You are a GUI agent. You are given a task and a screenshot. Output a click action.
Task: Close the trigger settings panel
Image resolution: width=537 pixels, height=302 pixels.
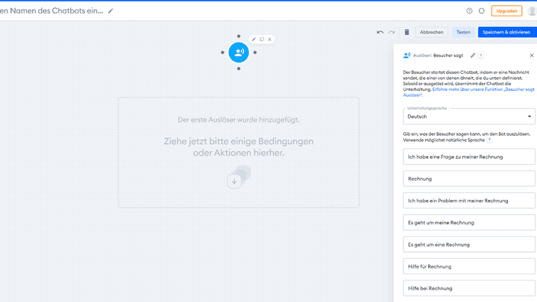pos(532,55)
